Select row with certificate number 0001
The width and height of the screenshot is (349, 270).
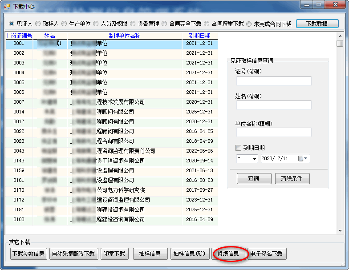pos(112,44)
